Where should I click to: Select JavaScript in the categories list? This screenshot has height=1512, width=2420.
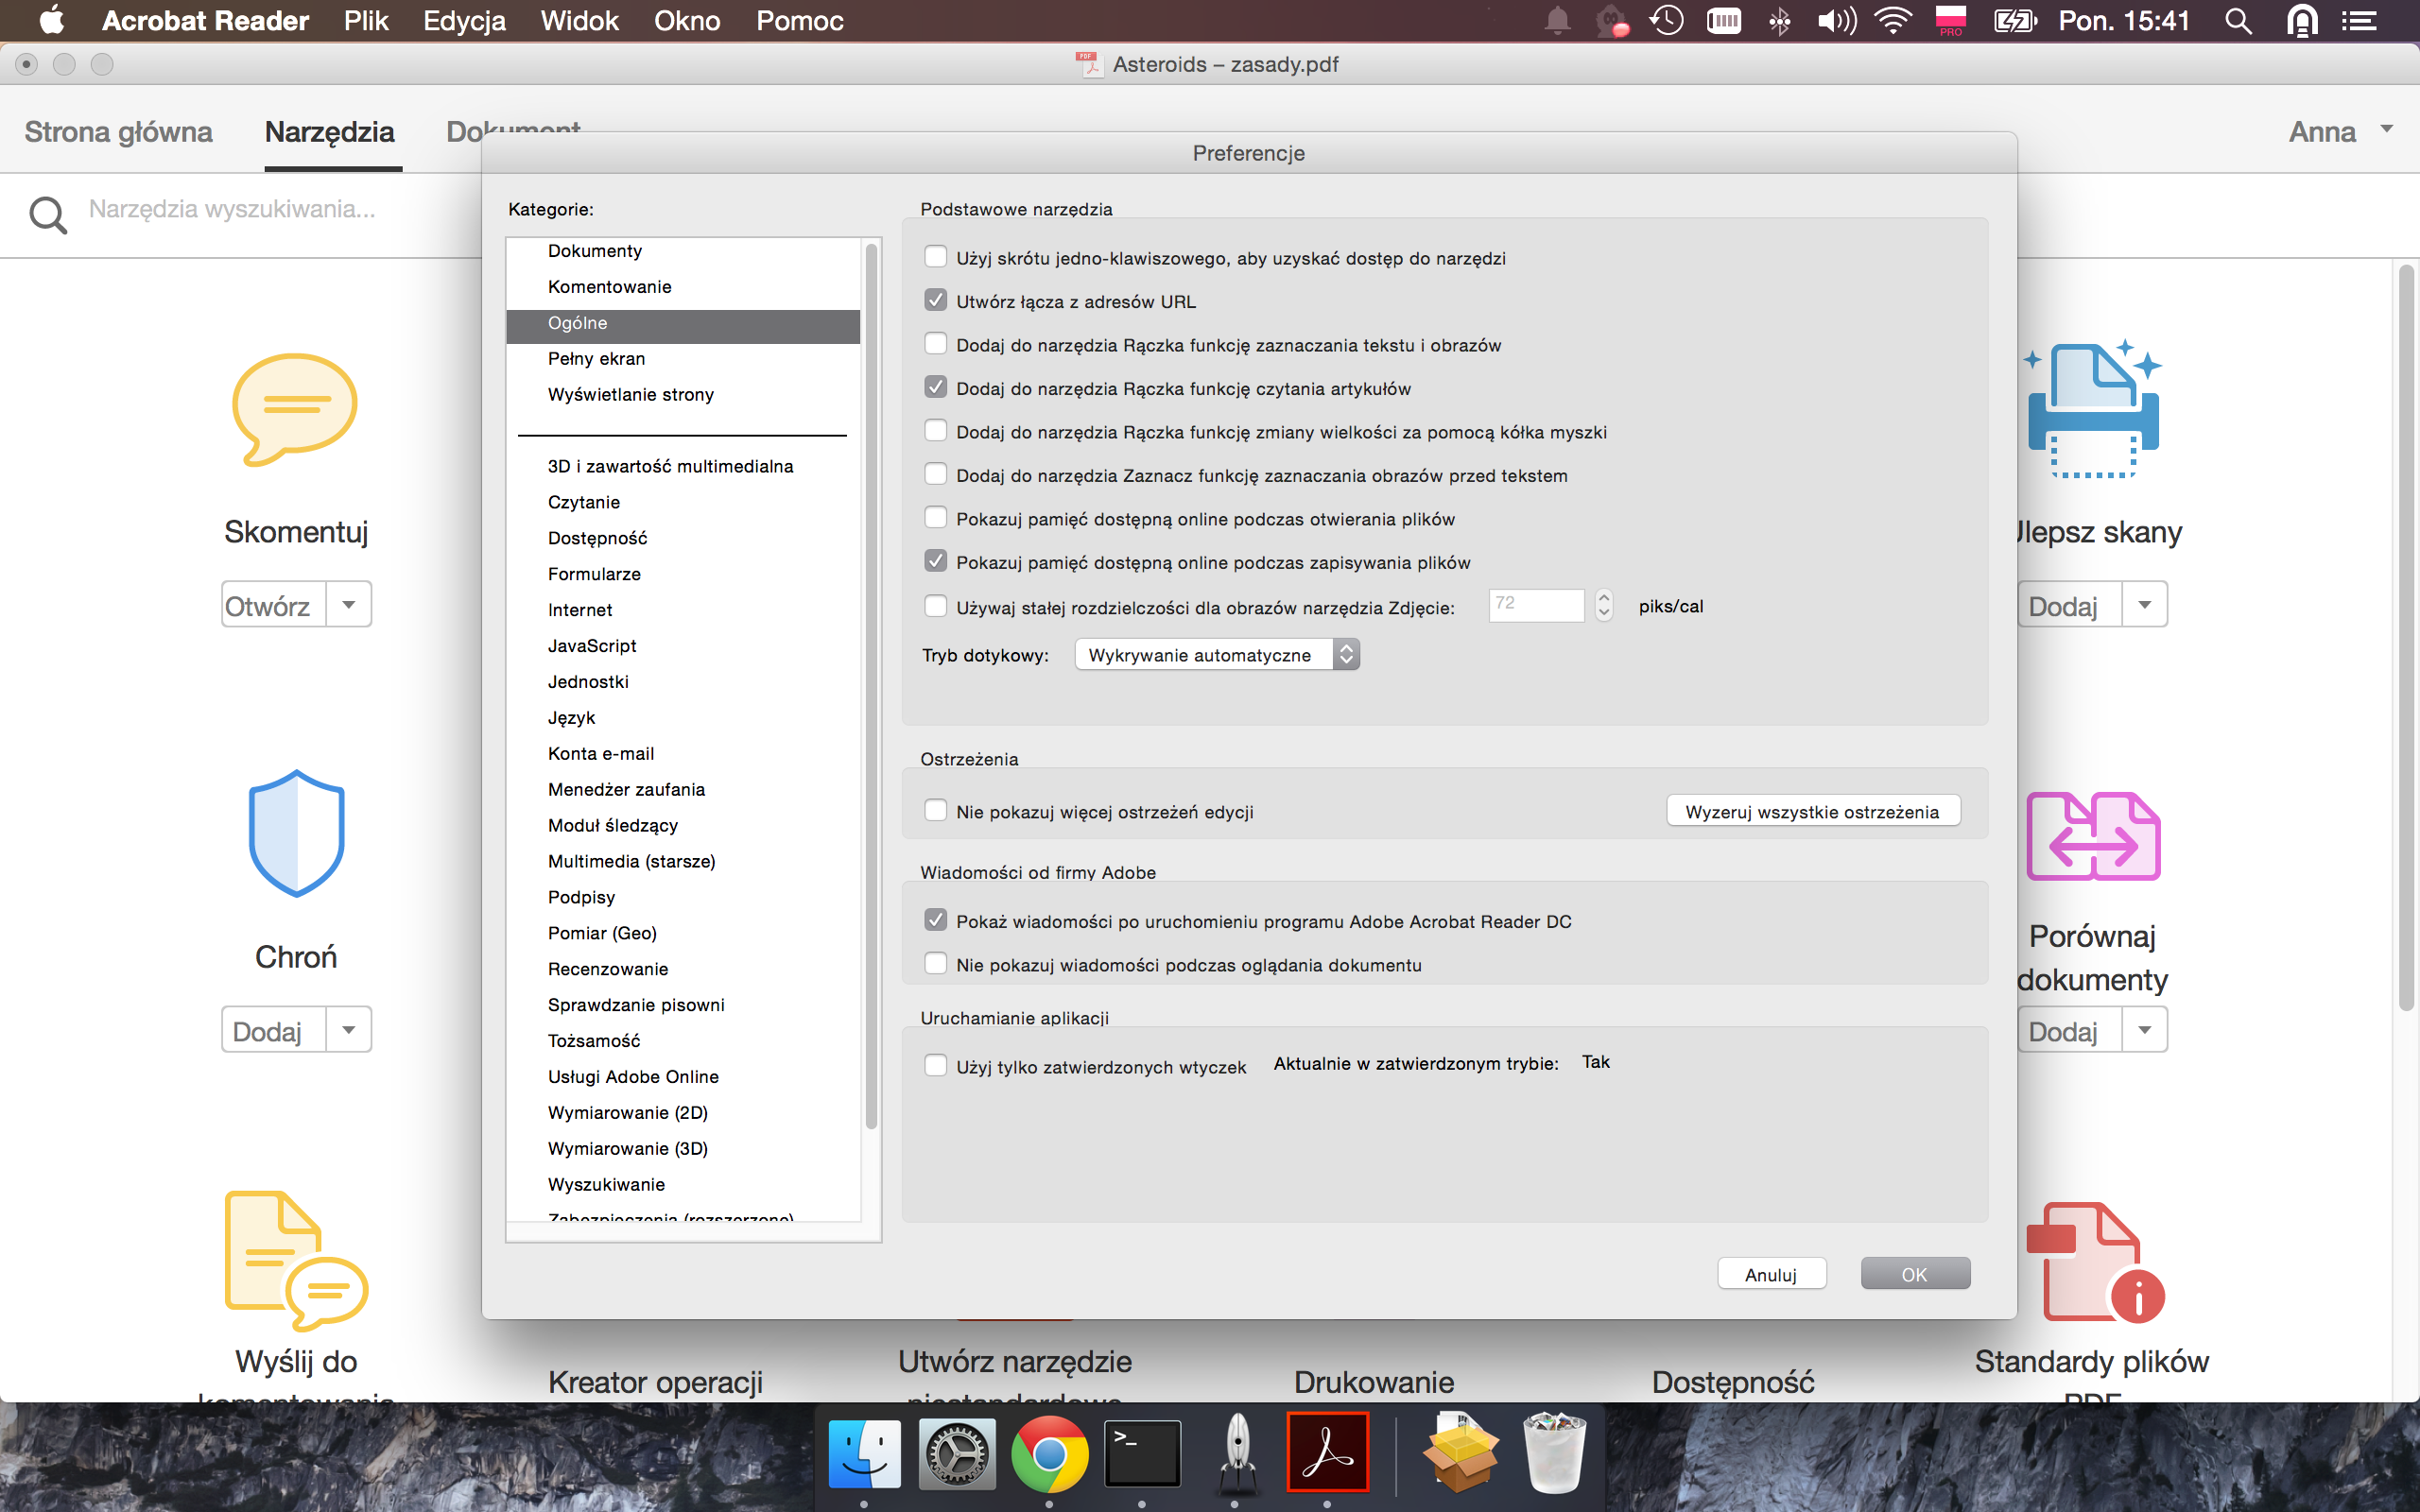[592, 646]
